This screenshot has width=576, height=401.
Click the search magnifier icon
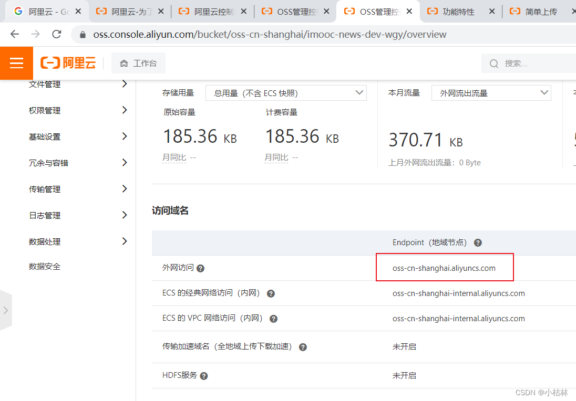click(493, 64)
